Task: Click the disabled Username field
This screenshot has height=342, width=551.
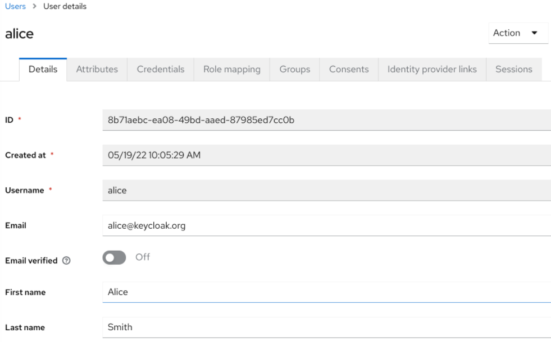Action: click(326, 191)
